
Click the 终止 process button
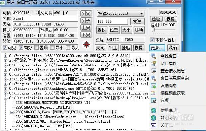113,48
